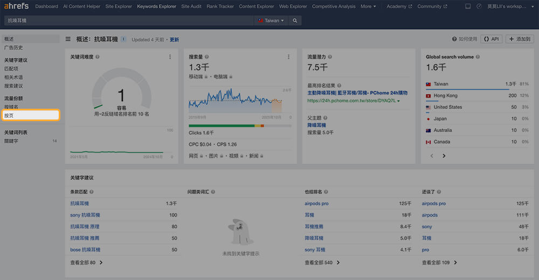
Task: Click the search magnifier button
Action: (295, 20)
